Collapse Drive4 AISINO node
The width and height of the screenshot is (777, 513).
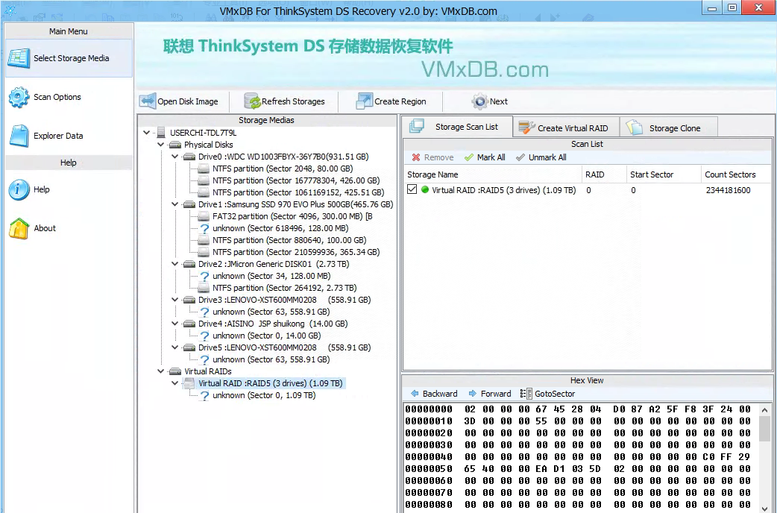[x=175, y=324]
